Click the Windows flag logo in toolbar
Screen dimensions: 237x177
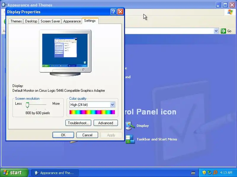(230, 12)
